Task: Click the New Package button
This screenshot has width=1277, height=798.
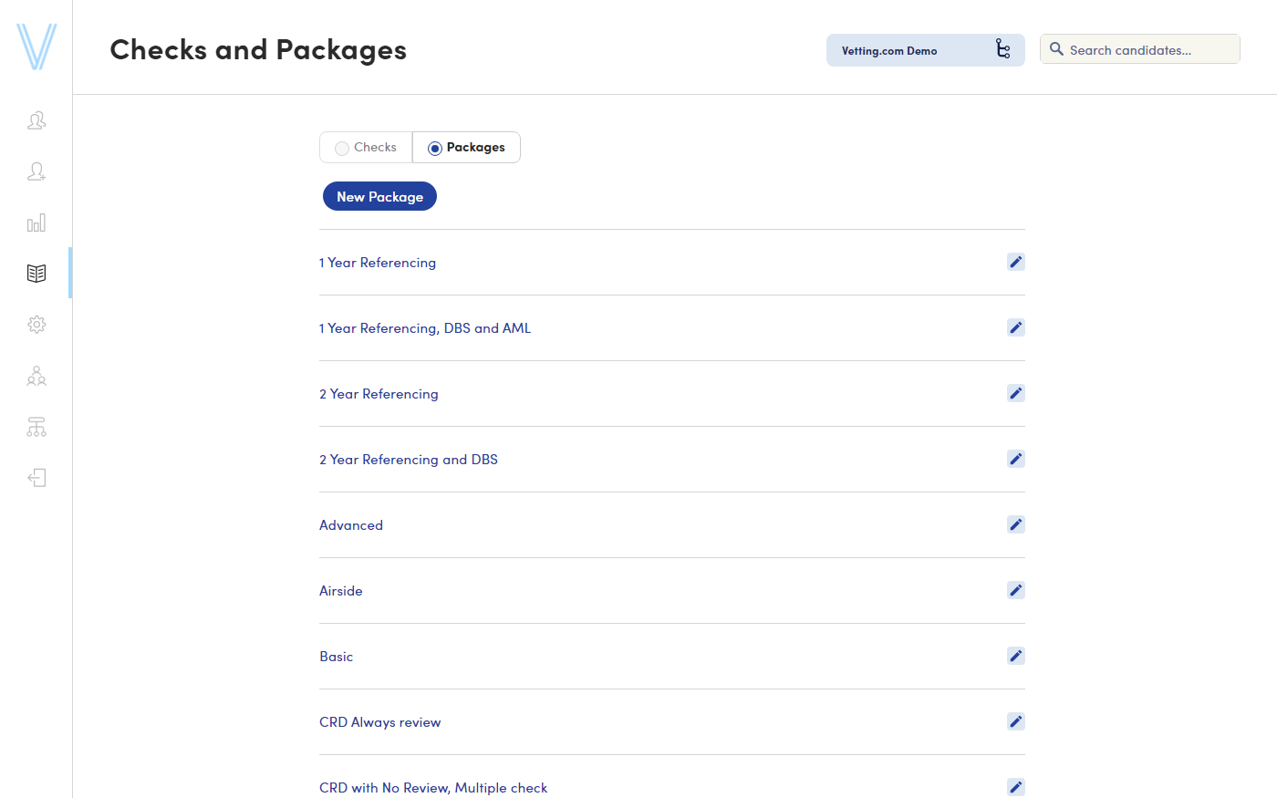Action: (379, 197)
